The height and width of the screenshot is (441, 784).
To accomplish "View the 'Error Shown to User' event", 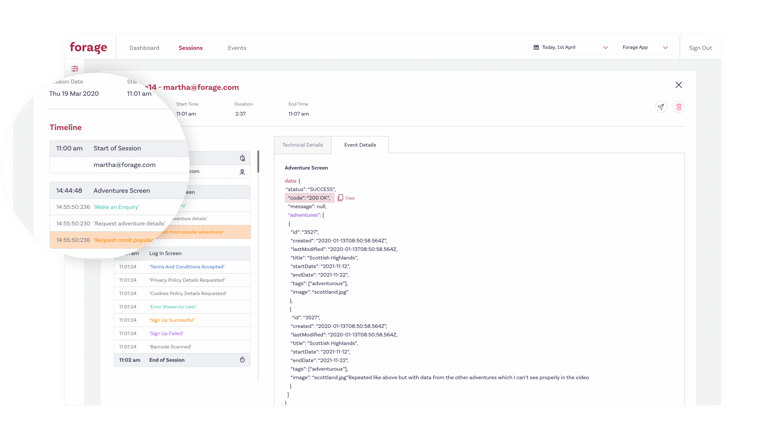I will (x=173, y=307).
